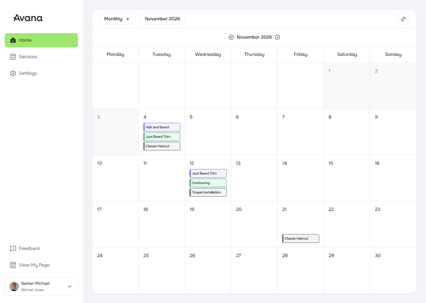Viewport: 426px width, 303px height.
Task: Open Toupet Installation appointment on the 12th
Action: pyautogui.click(x=208, y=193)
